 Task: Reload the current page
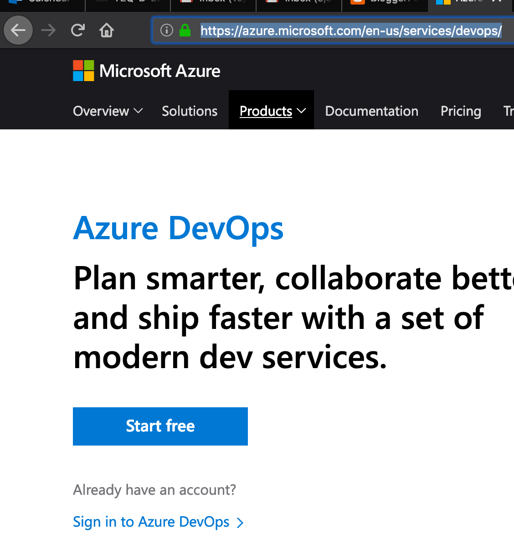click(77, 30)
